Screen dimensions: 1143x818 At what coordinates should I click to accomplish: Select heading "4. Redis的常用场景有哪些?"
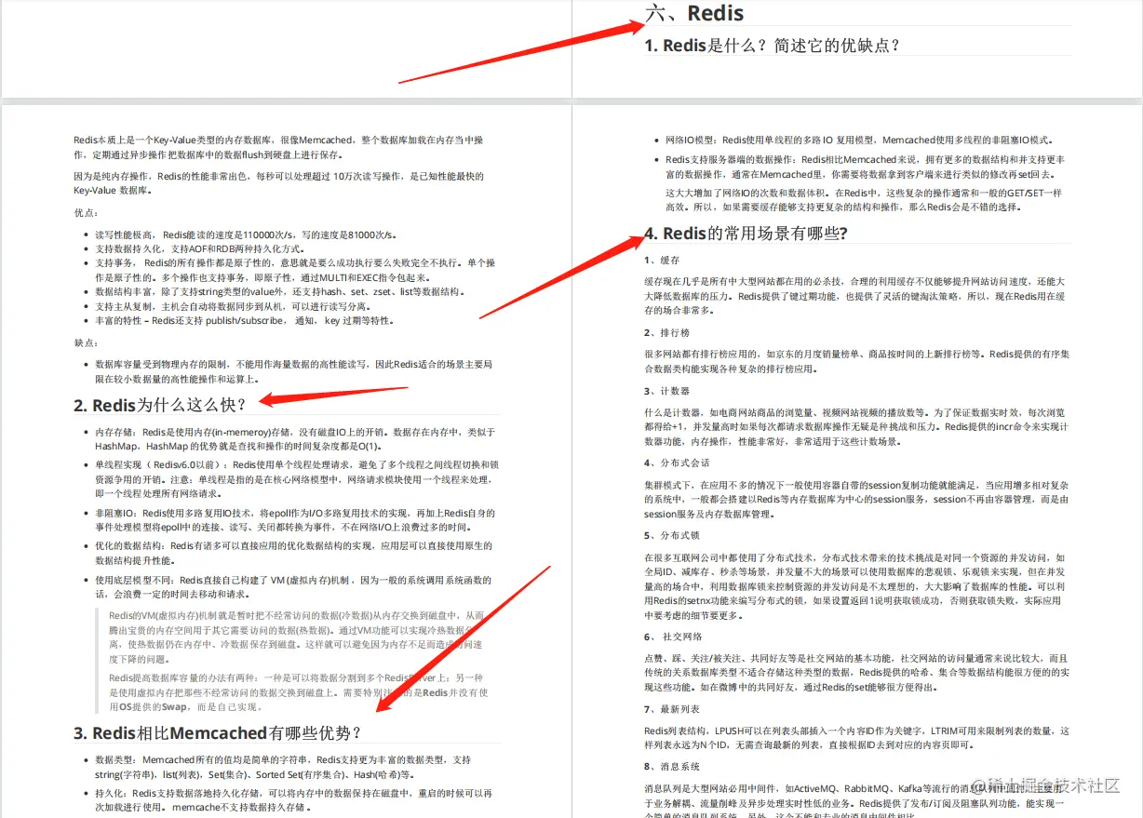pyautogui.click(x=746, y=233)
